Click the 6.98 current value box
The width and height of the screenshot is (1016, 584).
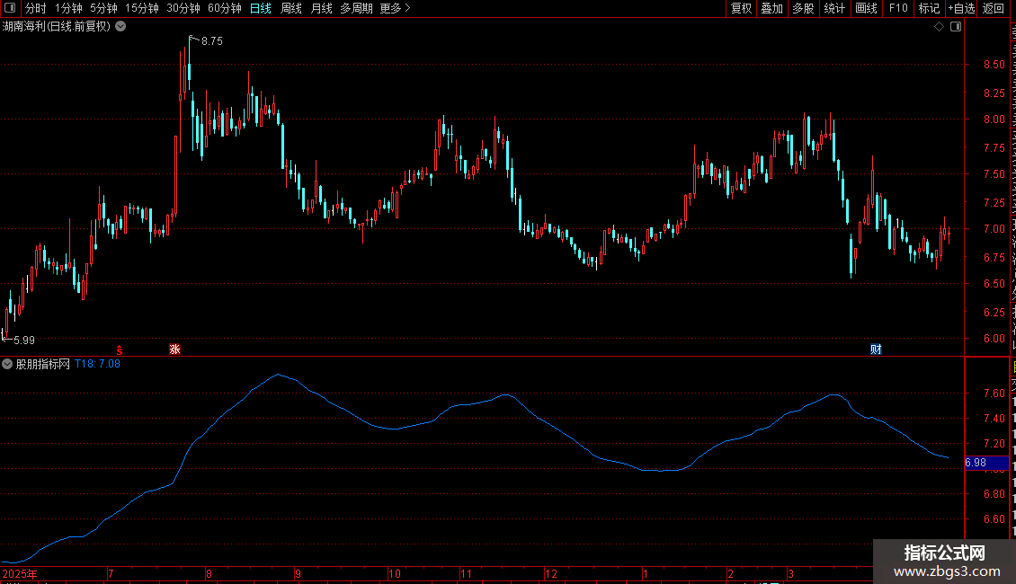[x=986, y=463]
